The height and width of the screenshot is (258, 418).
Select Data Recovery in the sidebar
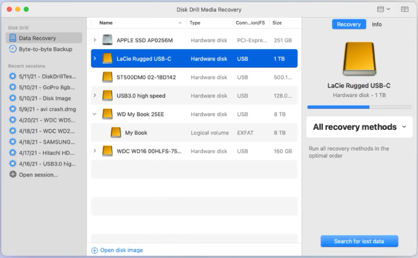point(44,38)
